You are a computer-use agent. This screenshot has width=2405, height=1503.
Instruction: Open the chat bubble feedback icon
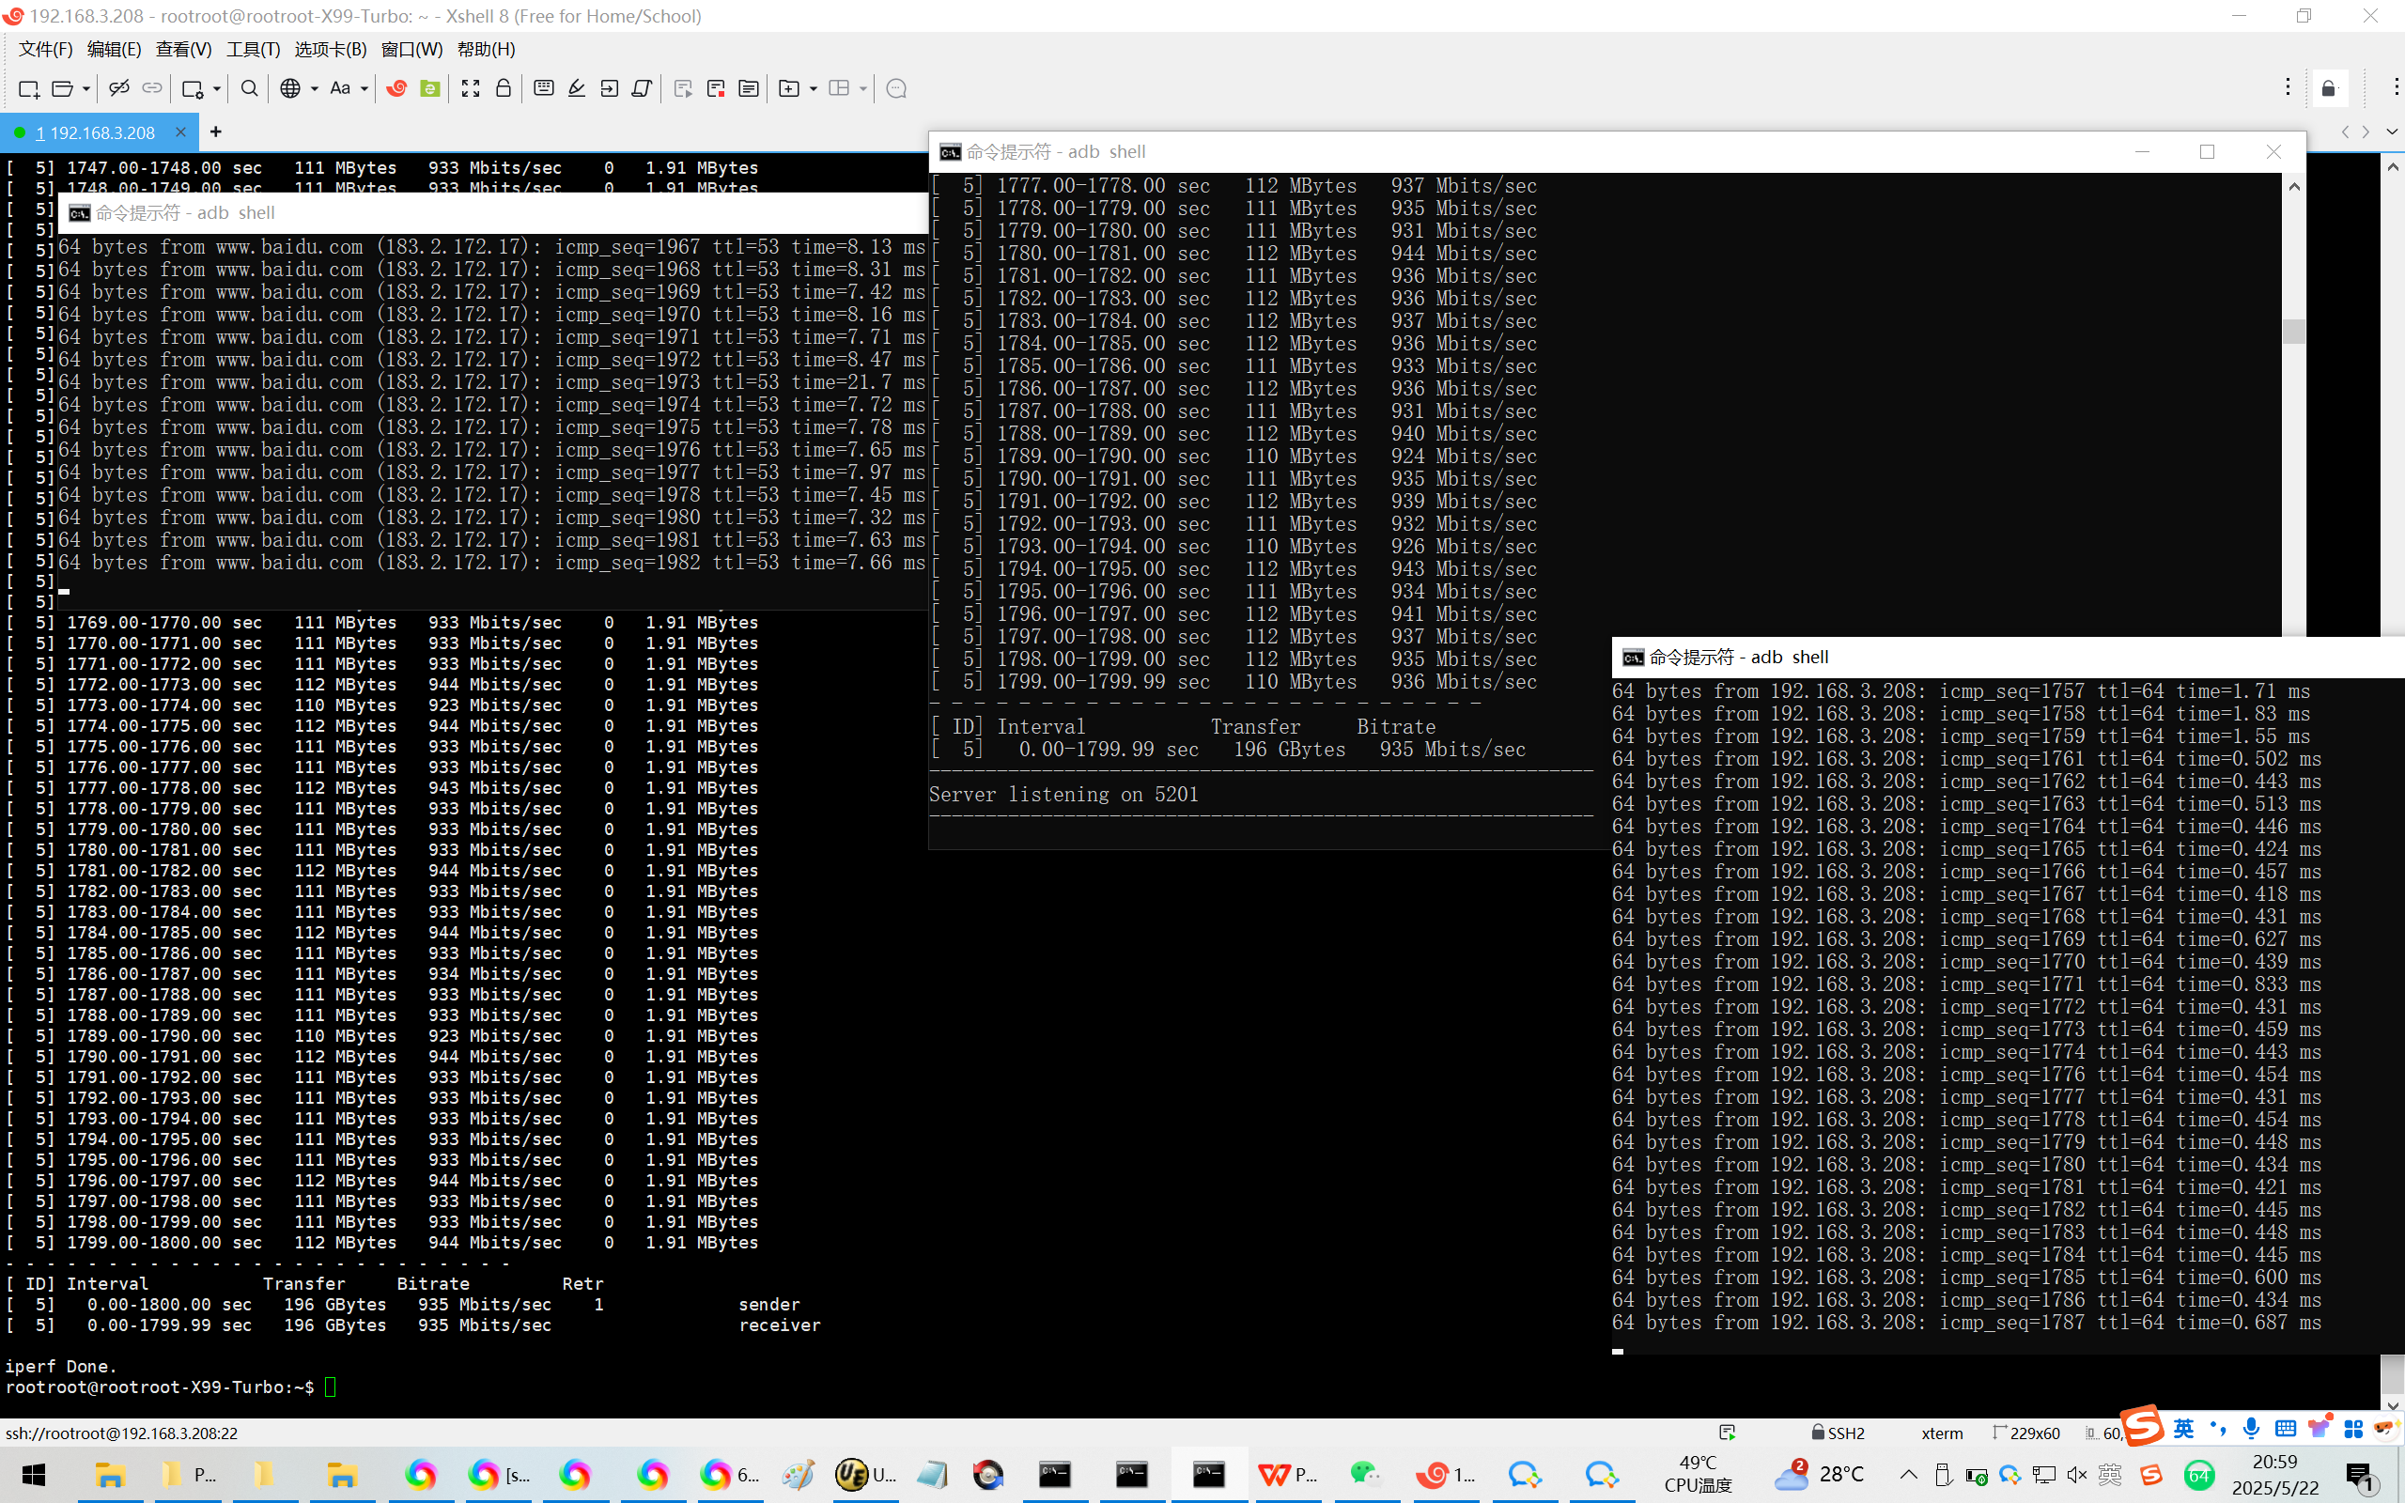[895, 88]
